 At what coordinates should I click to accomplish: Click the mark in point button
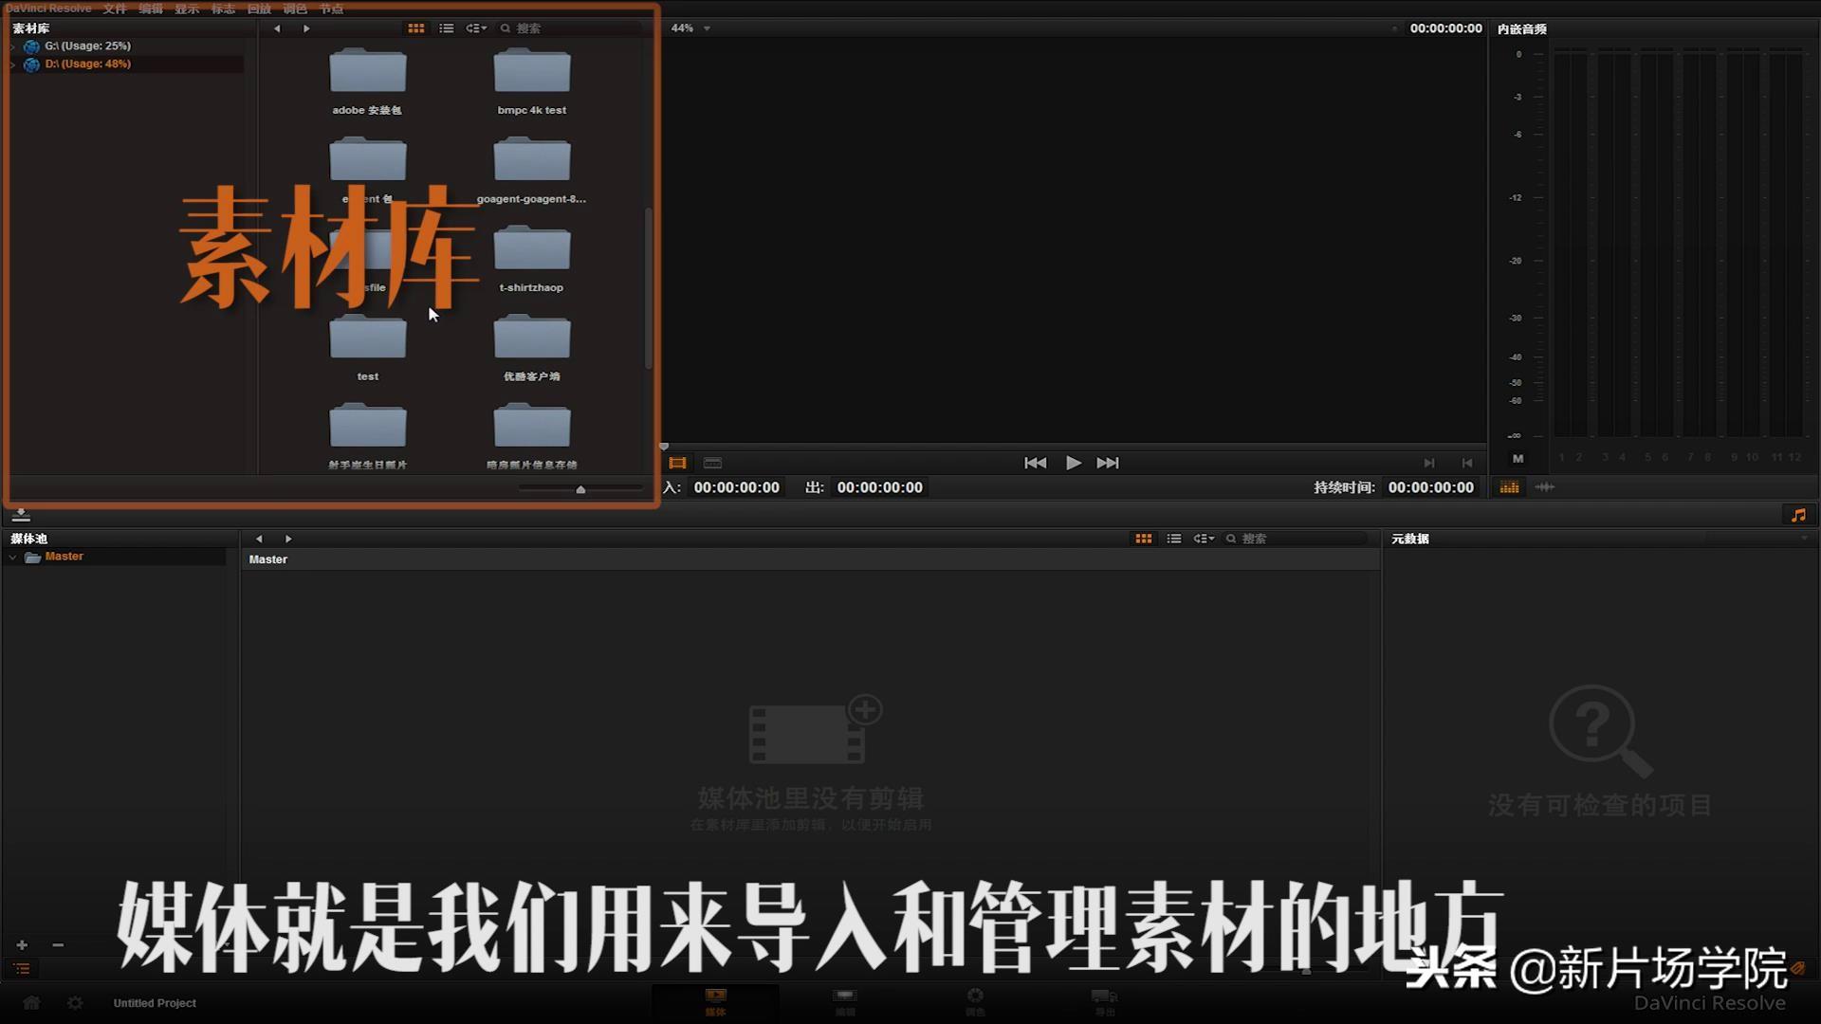tap(1428, 463)
